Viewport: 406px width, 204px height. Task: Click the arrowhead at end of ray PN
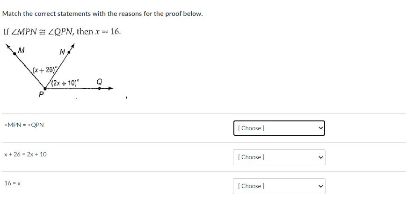[72, 46]
